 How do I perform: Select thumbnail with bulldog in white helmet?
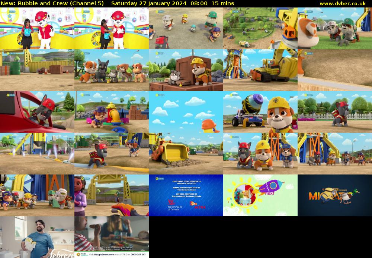click(37, 195)
